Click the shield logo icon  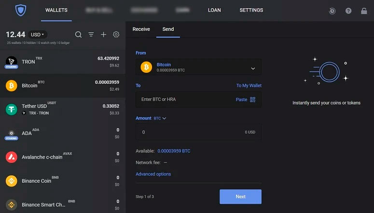point(21,10)
